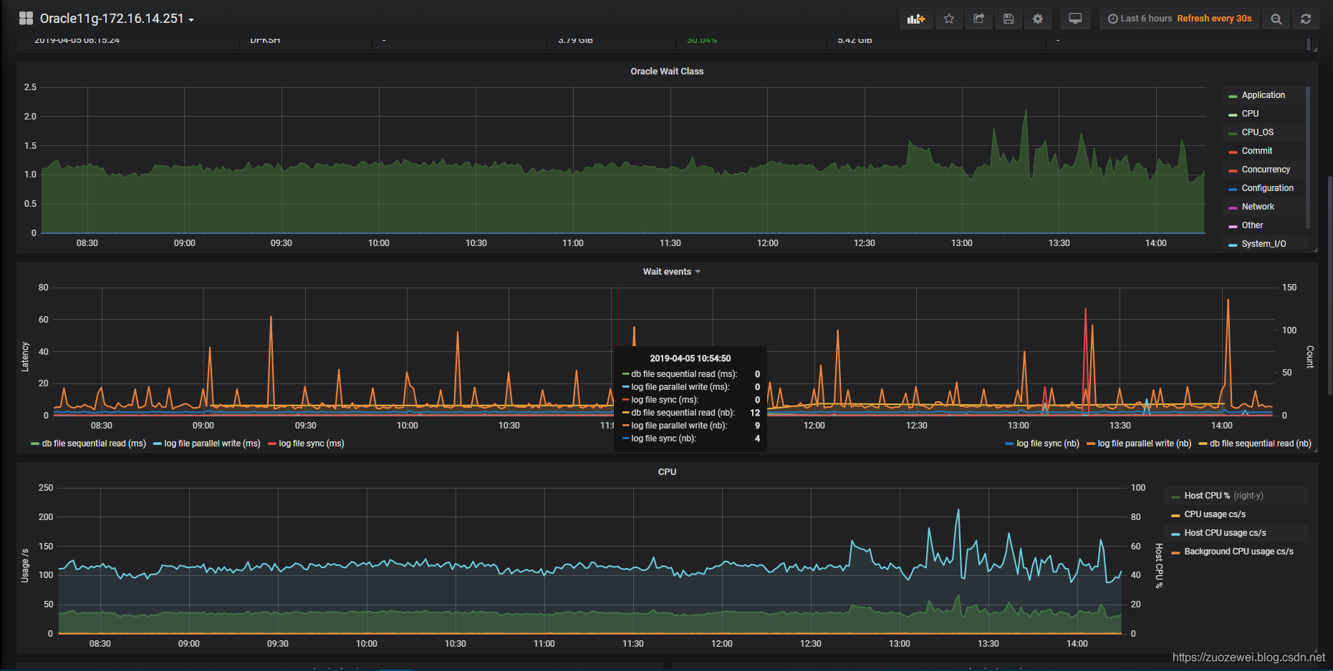Image resolution: width=1333 pixels, height=671 pixels.
Task: Click the 13:30 spike in Wait Class graph
Action: tap(1026, 111)
